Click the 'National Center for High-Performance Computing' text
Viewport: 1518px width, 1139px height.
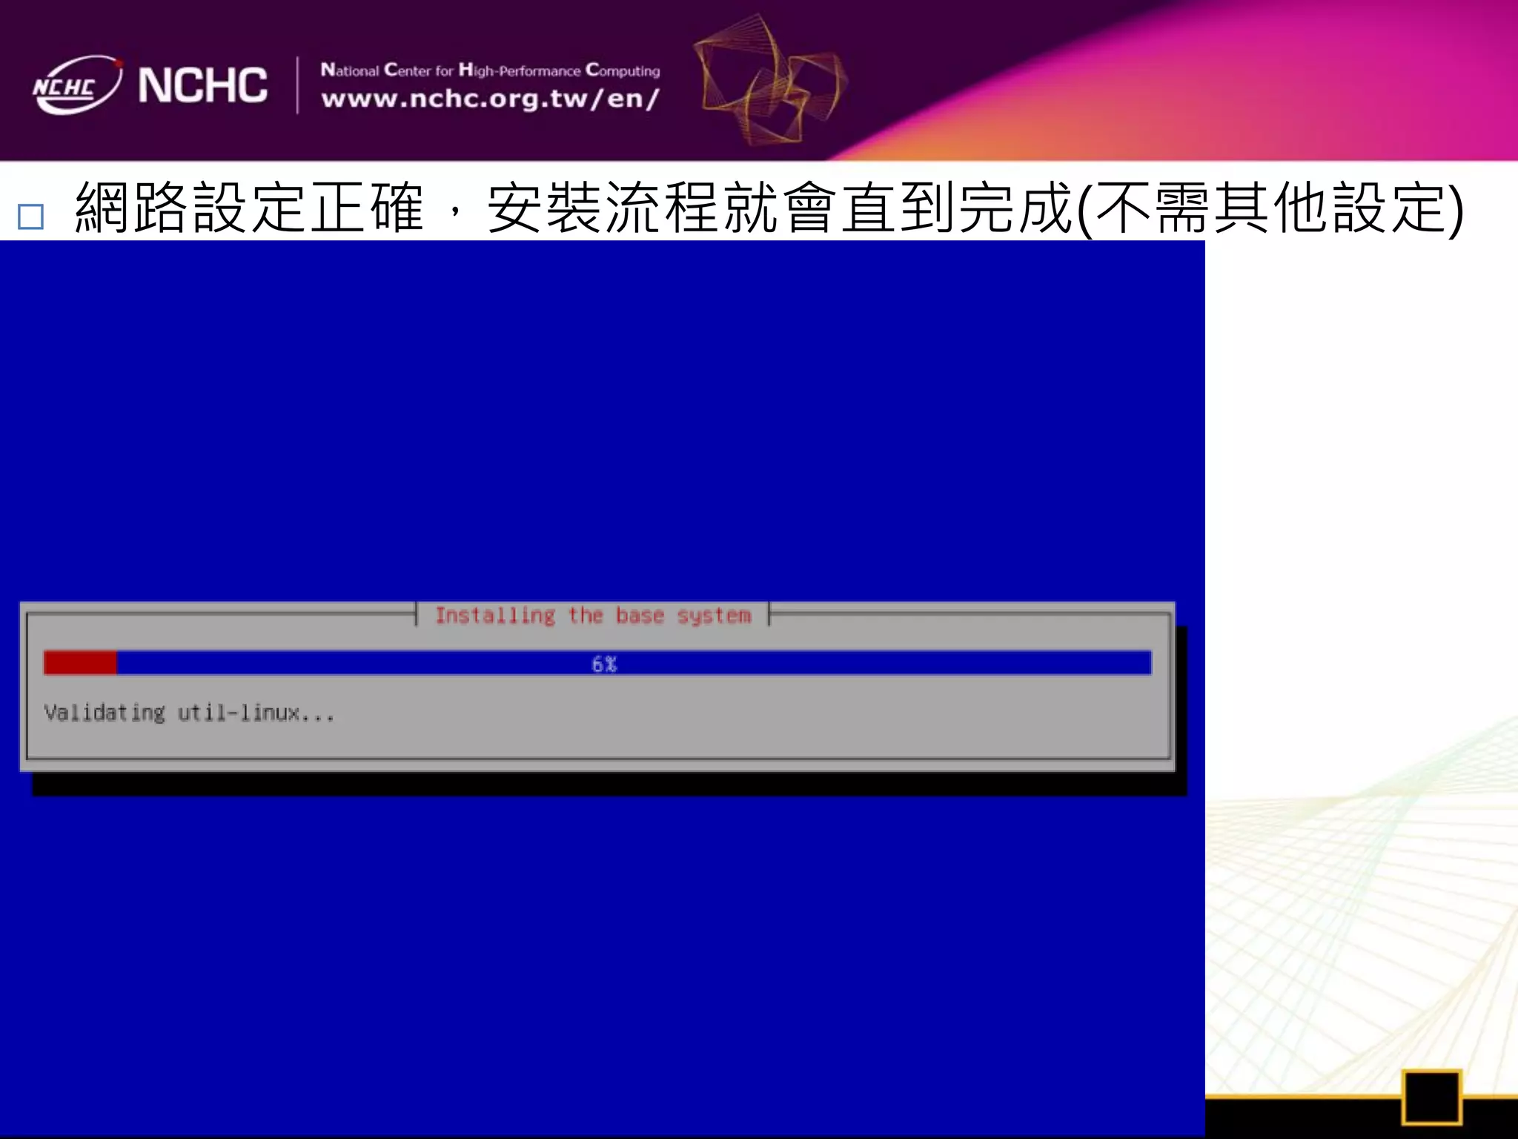pyautogui.click(x=490, y=70)
